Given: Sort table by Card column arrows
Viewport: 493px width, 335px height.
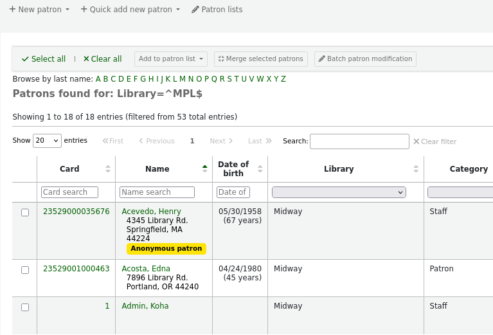Looking at the screenshot, I should [107, 169].
